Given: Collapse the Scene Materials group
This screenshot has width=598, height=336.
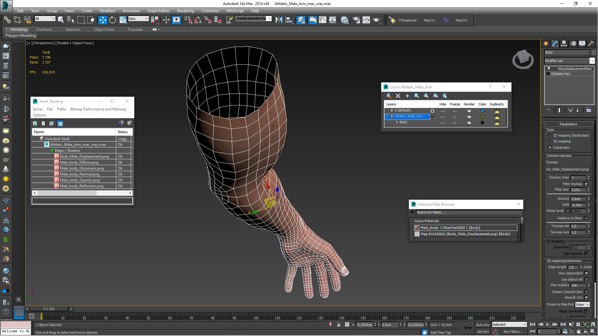Looking at the screenshot, I should 412,221.
